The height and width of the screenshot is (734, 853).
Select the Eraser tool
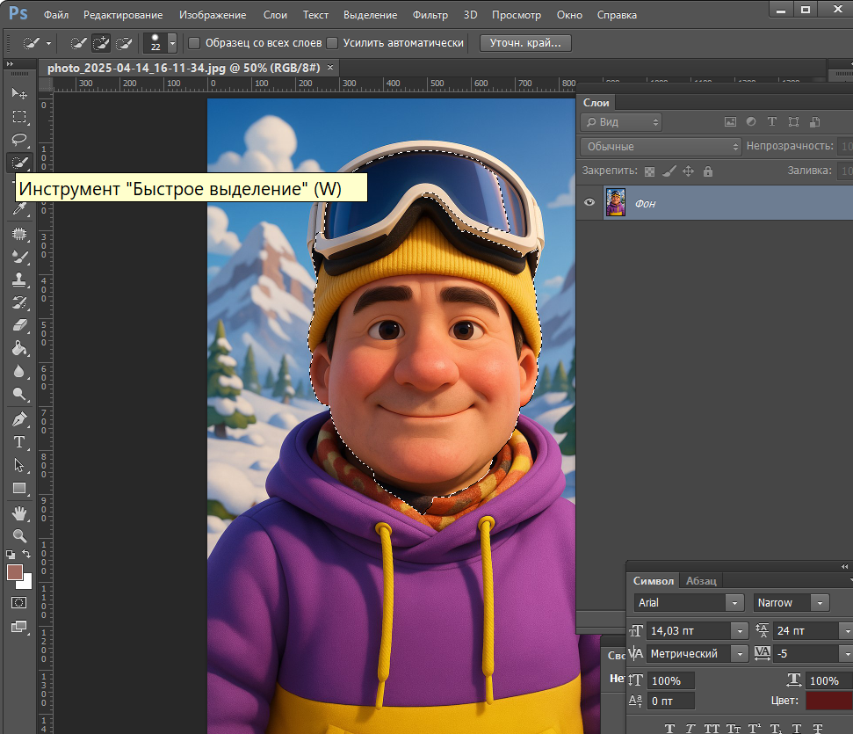coord(19,325)
